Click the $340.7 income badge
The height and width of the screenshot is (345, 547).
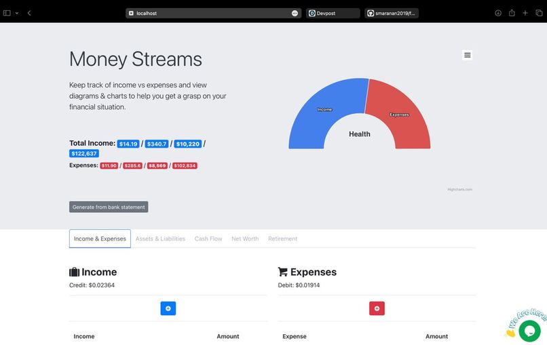pyautogui.click(x=157, y=144)
